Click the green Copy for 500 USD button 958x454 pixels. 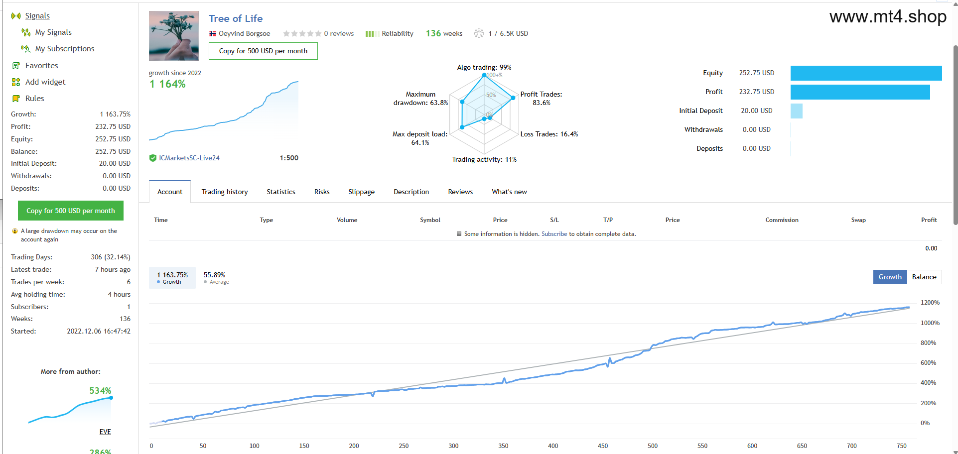[71, 211]
